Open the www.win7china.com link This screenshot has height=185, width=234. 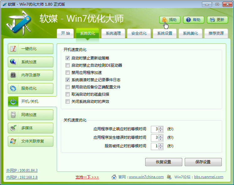[x=146, y=177]
